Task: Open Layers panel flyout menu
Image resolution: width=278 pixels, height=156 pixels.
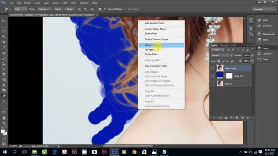Action: click(x=252, y=45)
